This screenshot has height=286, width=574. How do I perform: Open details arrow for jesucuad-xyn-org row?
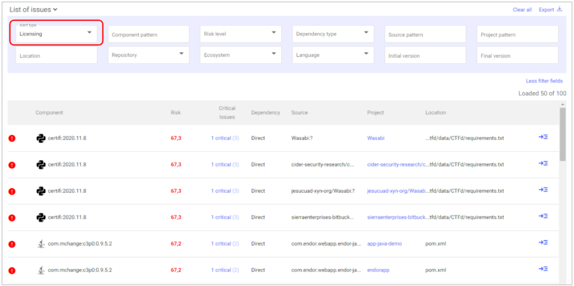coord(543,190)
